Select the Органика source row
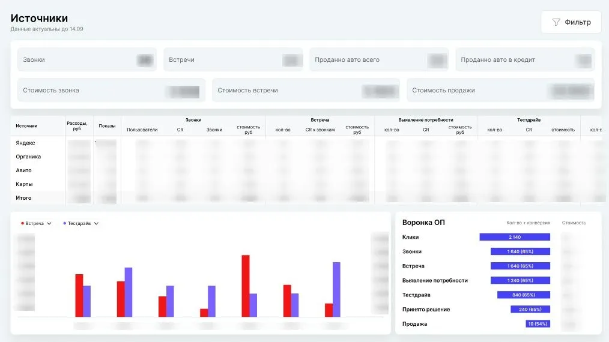 (28, 157)
